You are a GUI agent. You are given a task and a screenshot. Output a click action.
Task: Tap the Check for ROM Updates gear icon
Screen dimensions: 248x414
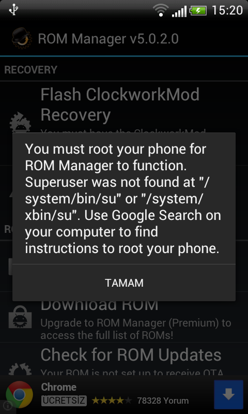pos(20,369)
